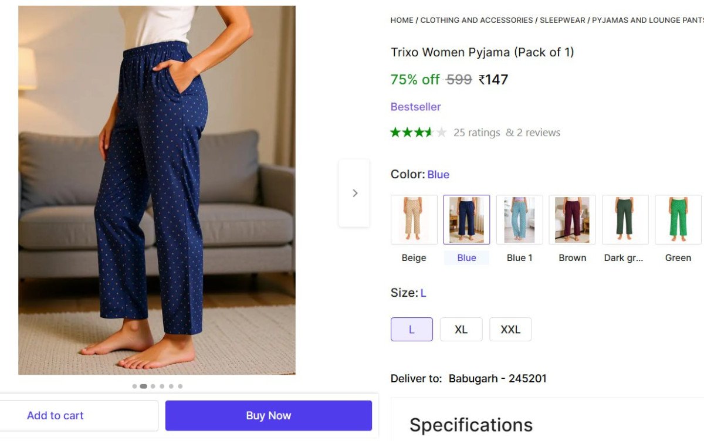Navigate to Sleepwear breadcrumb

pyautogui.click(x=562, y=20)
